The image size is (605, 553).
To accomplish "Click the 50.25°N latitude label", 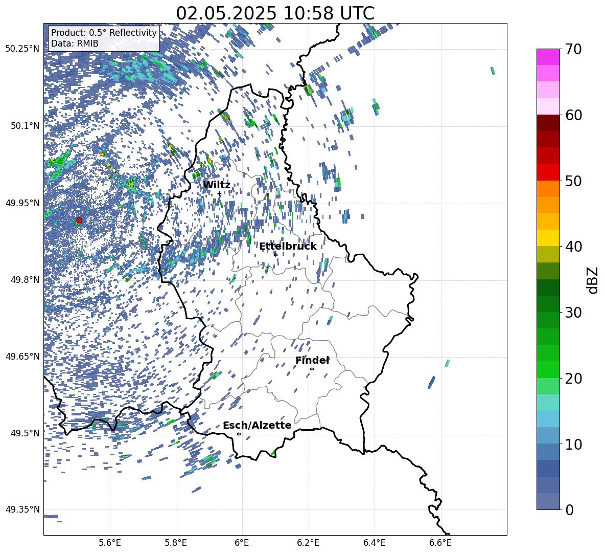I will (x=22, y=49).
